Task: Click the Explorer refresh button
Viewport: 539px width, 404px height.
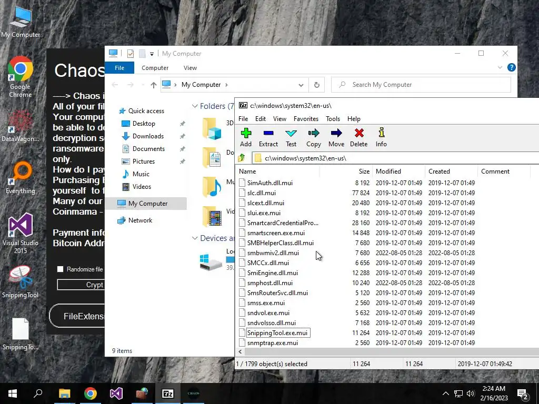Action: click(x=316, y=85)
